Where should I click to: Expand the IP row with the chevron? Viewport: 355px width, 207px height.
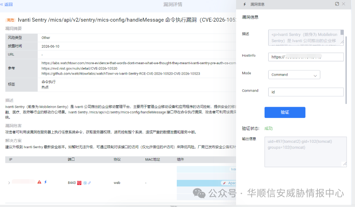click(9, 182)
